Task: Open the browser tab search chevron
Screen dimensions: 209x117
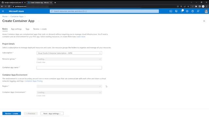Action: tap(191, 2)
